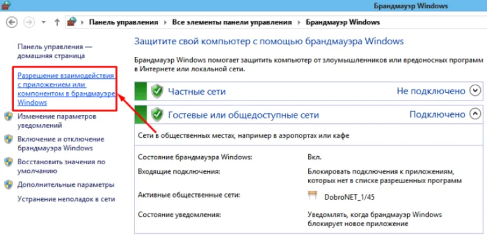
Task: Click the 'Вкл.' firewall state value
Action: [315, 157]
